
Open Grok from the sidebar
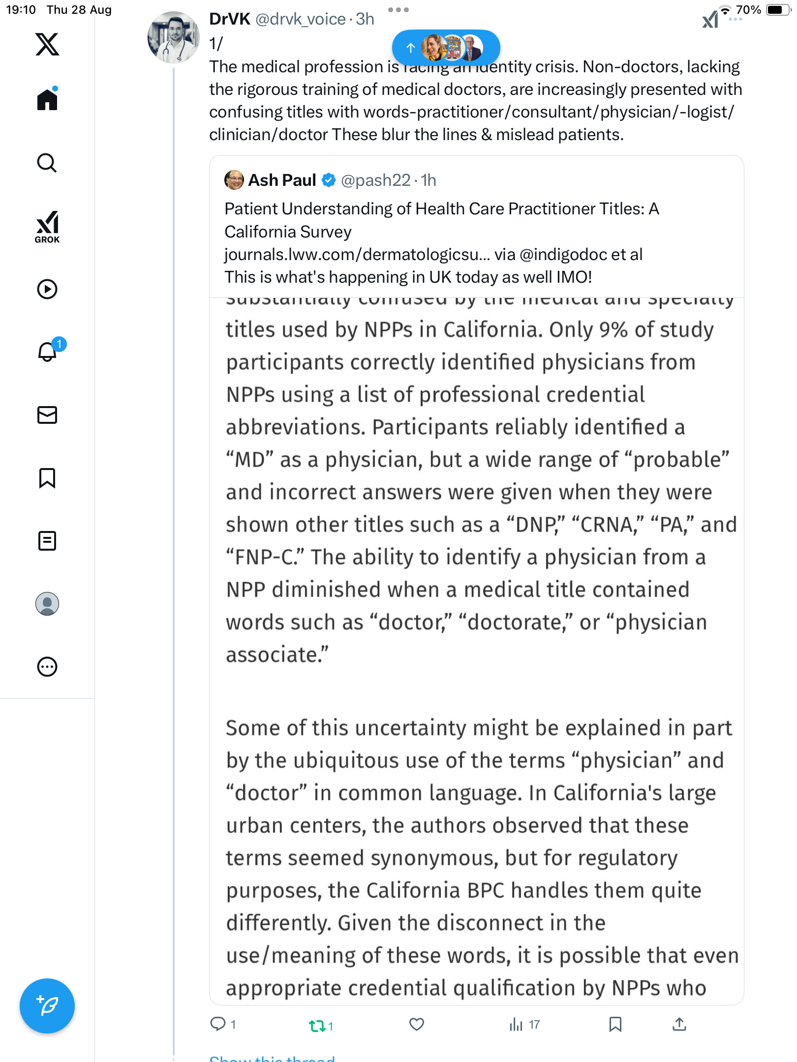point(47,227)
